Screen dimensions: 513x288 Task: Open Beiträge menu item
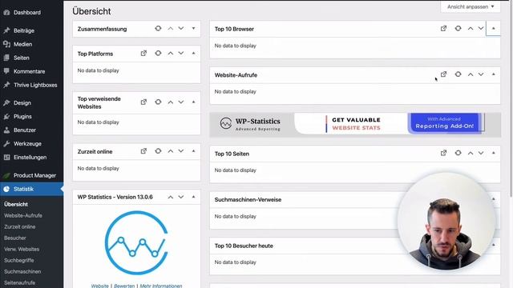[32, 30]
